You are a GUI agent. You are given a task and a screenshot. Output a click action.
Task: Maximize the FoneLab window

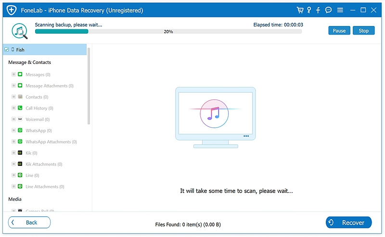[363, 10]
